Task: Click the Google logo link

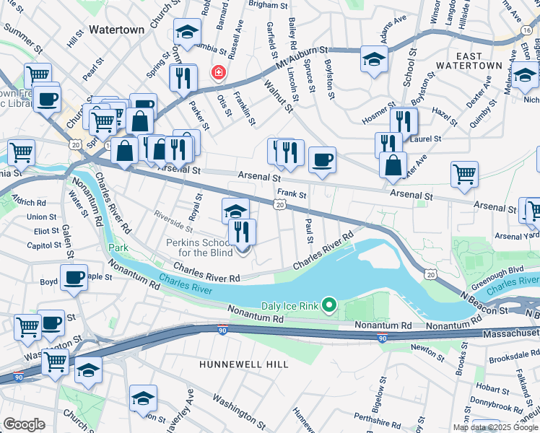Action: click(x=24, y=425)
